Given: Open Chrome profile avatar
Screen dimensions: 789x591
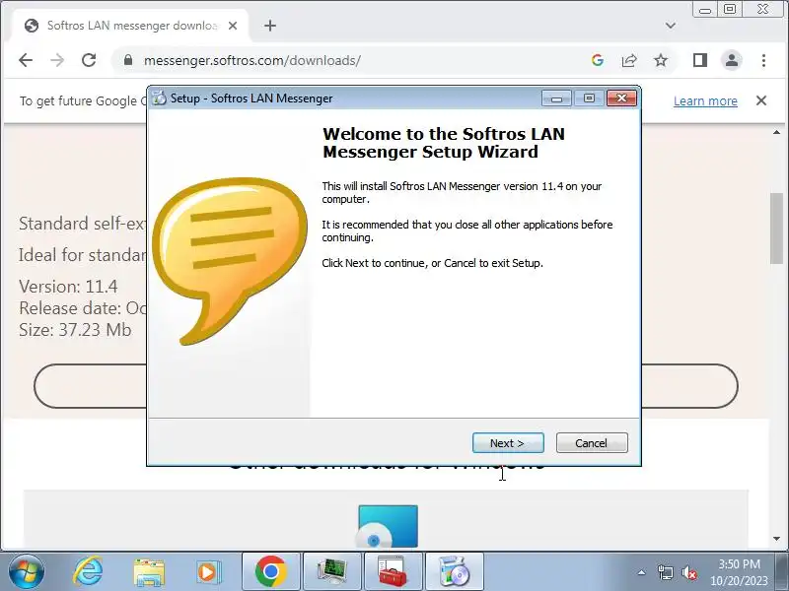Looking at the screenshot, I should pyautogui.click(x=732, y=60).
